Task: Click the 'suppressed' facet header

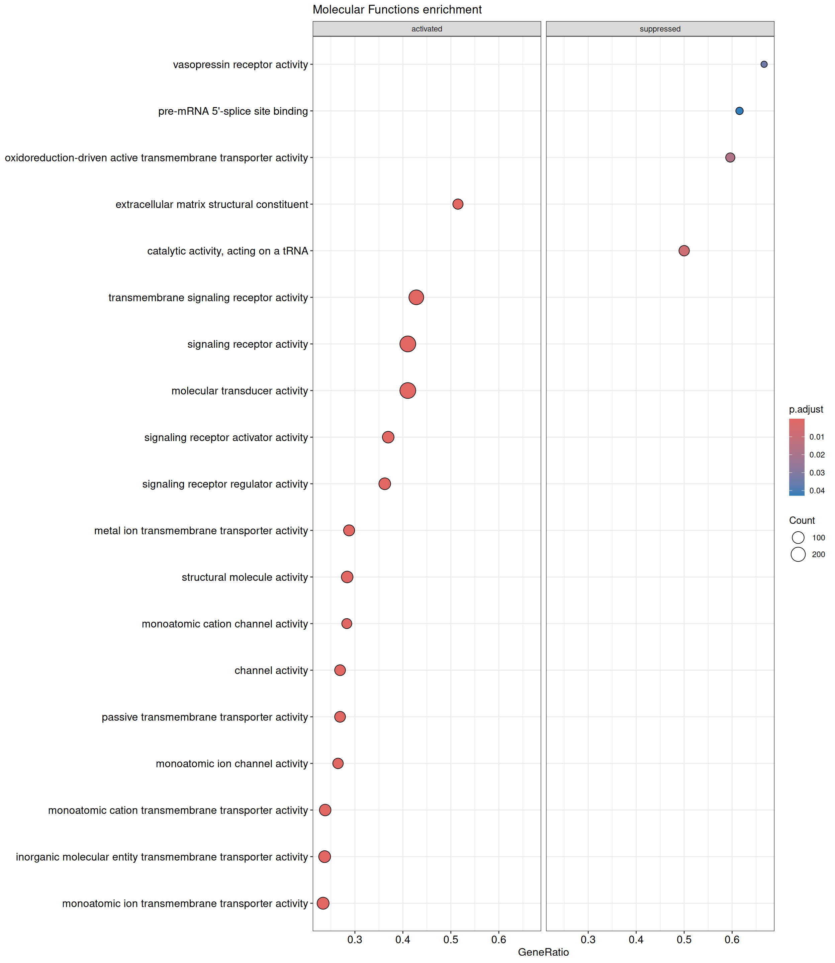Action: coord(660,29)
